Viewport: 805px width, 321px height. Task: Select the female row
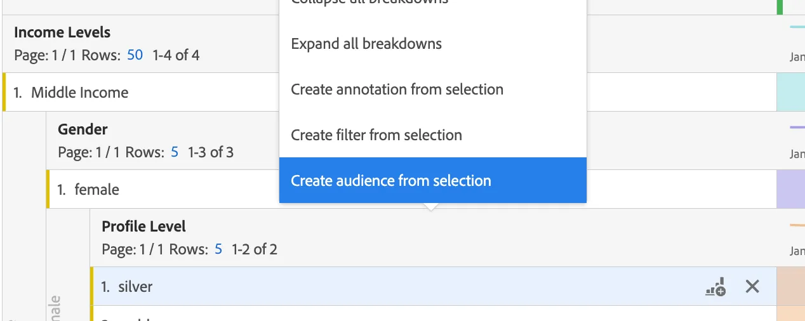coord(411,189)
